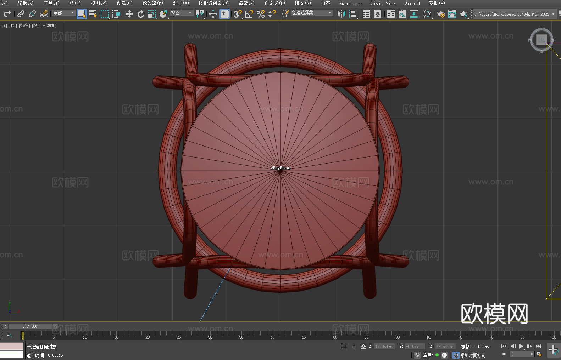Click the Redo arrow icon
The width and height of the screenshot is (561, 360).
click(7, 14)
